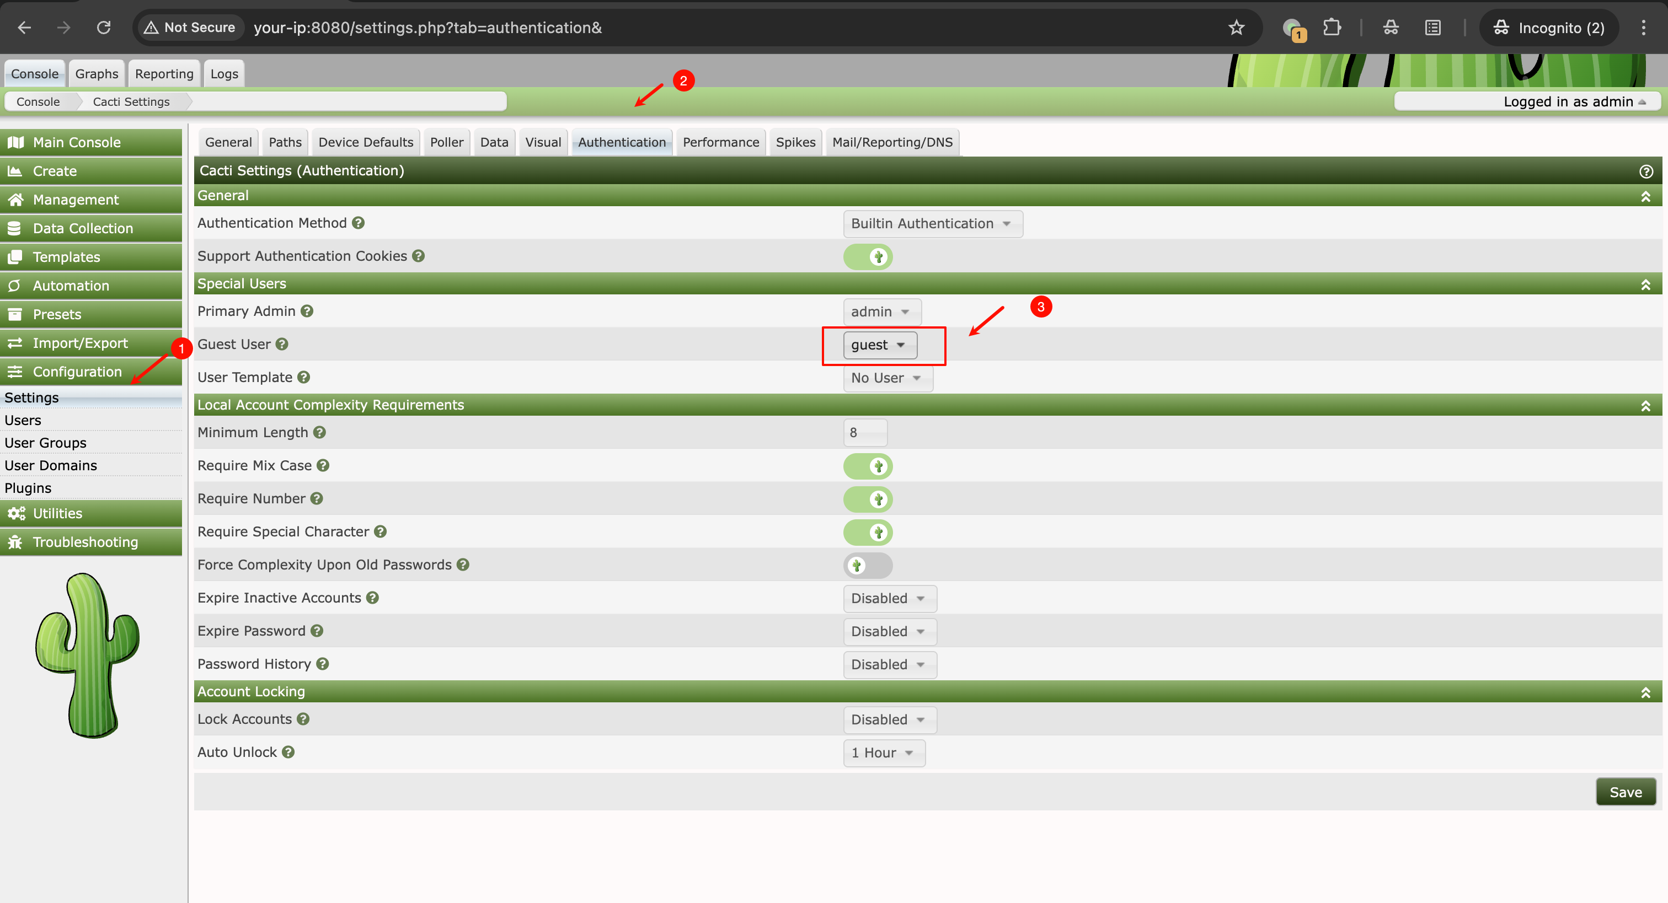
Task: Click help icon in settings header
Action: (x=1645, y=171)
